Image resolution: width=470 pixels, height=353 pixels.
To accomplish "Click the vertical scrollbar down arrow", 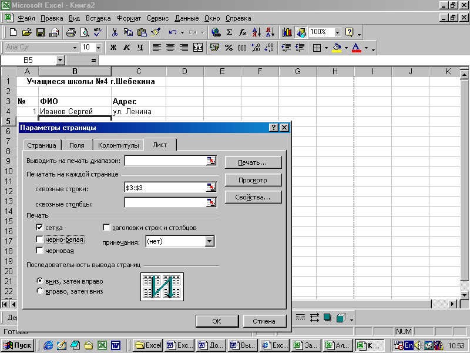I will click(464, 295).
